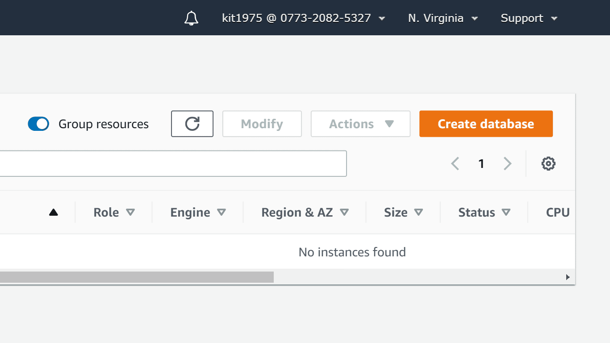Click the ascending sort arrow in the table header

coord(54,212)
